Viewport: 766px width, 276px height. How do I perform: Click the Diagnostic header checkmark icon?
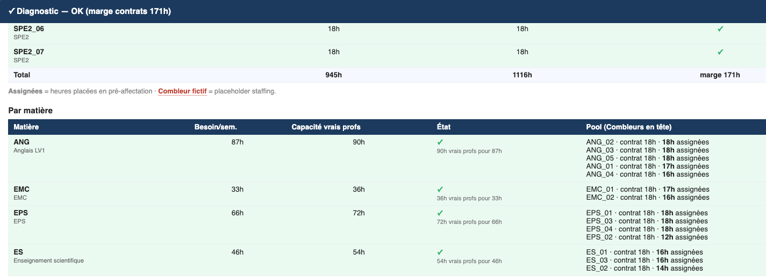coord(11,11)
